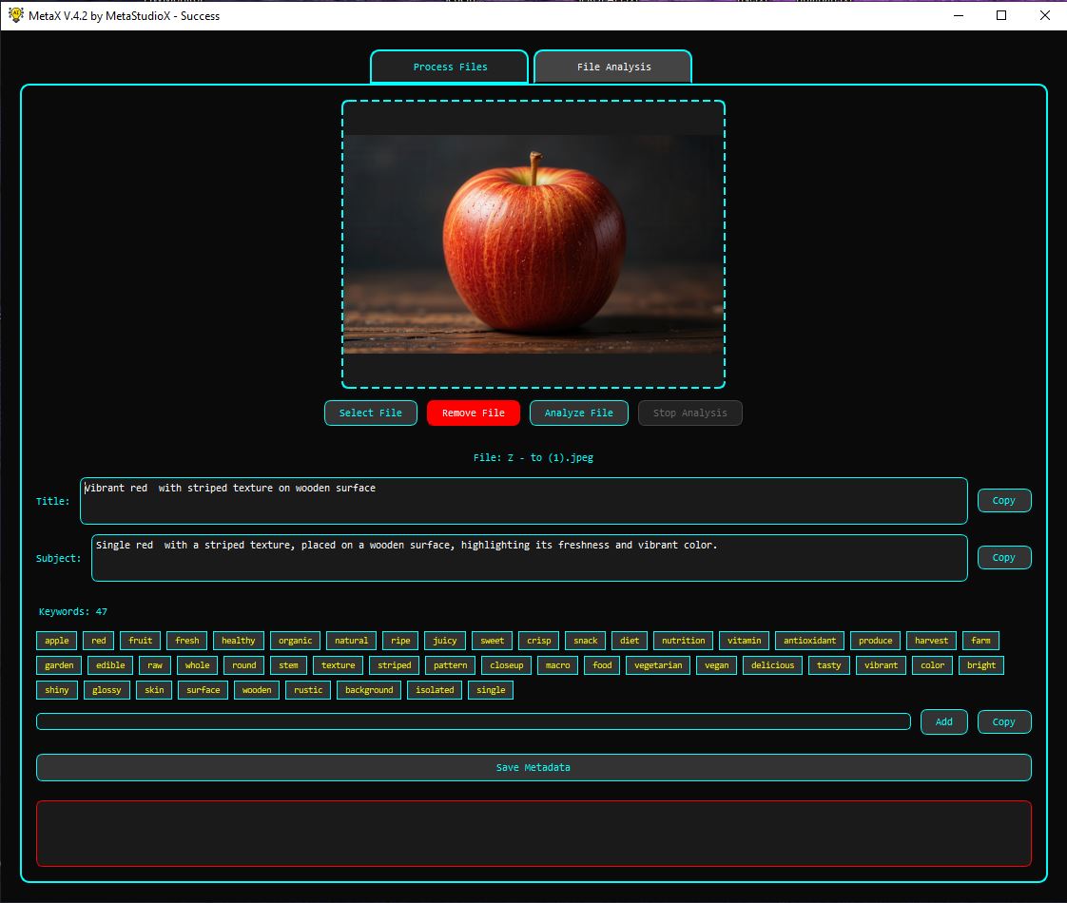Select the 'organic' keyword tag
Image resolution: width=1067 pixels, height=903 pixels.
click(296, 641)
